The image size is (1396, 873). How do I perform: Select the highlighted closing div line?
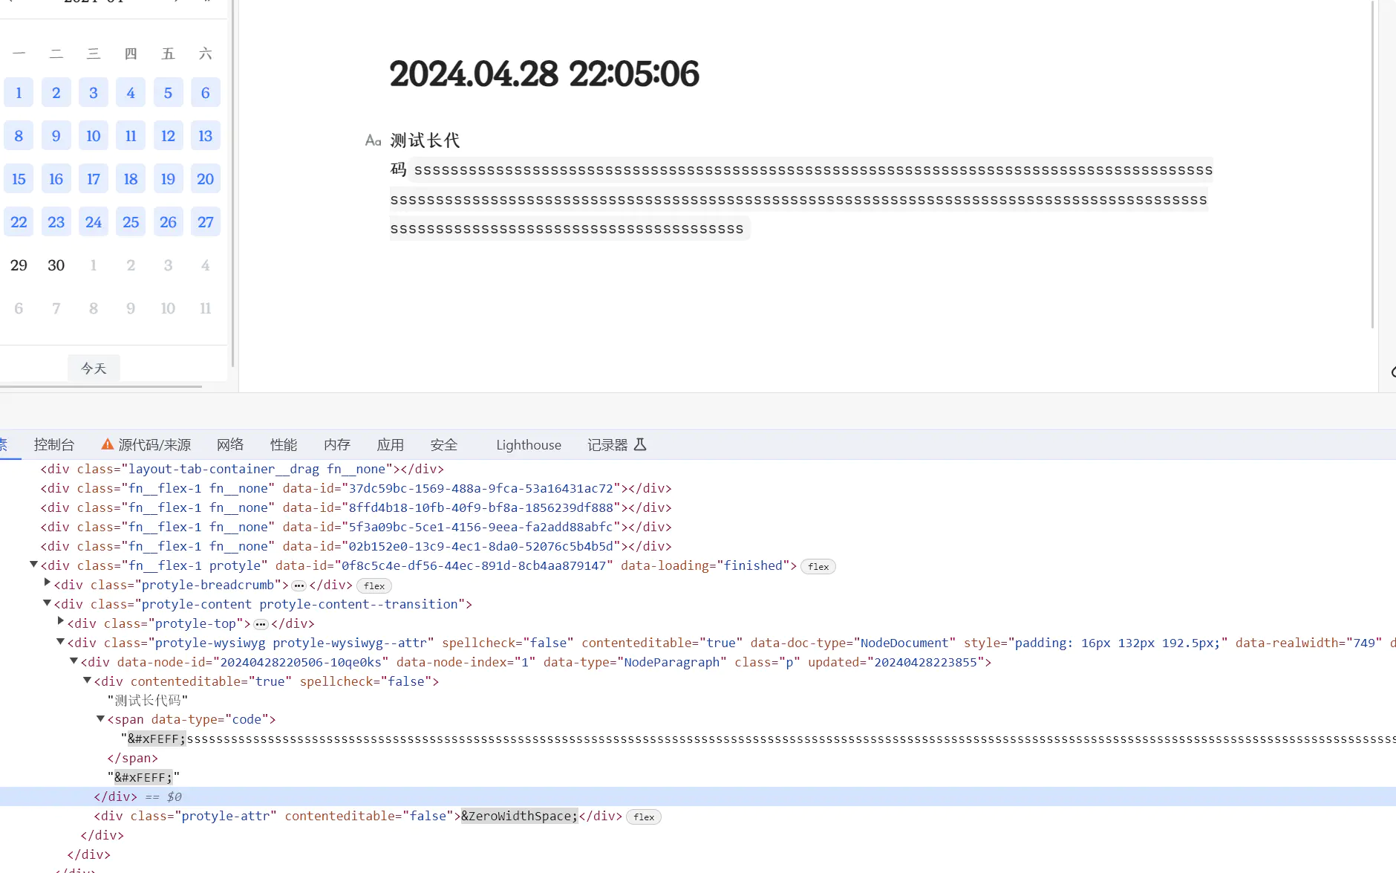coord(115,796)
